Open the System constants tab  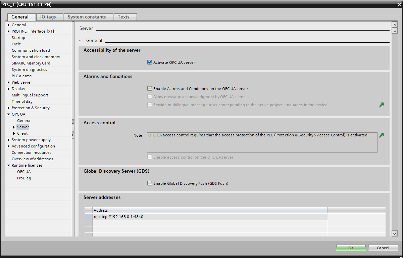pos(87,17)
